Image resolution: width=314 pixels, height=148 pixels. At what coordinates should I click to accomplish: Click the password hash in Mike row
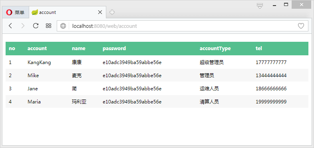click(132, 76)
